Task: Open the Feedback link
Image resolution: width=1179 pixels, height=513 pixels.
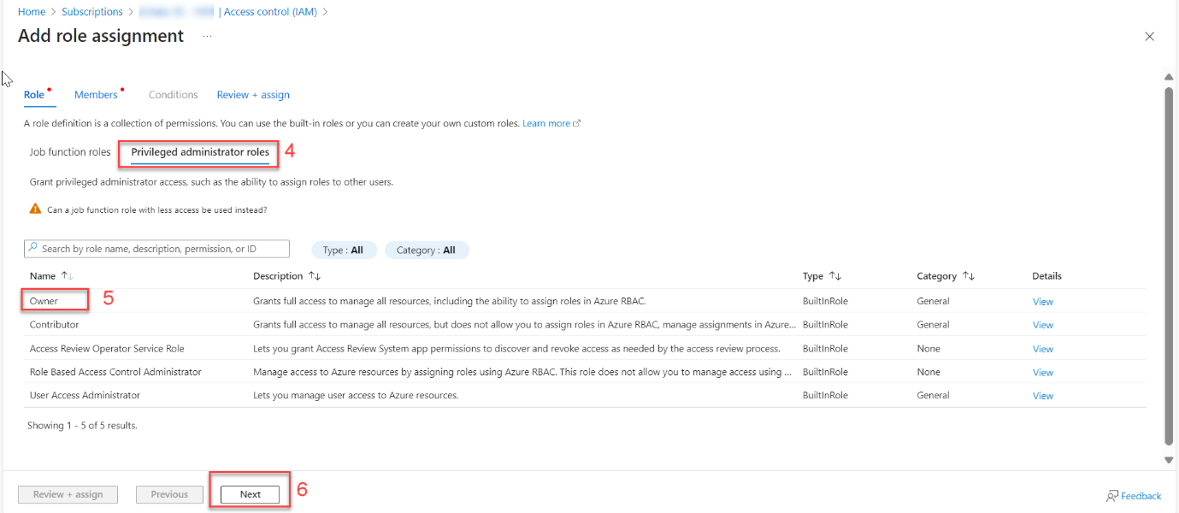Action: [1141, 496]
